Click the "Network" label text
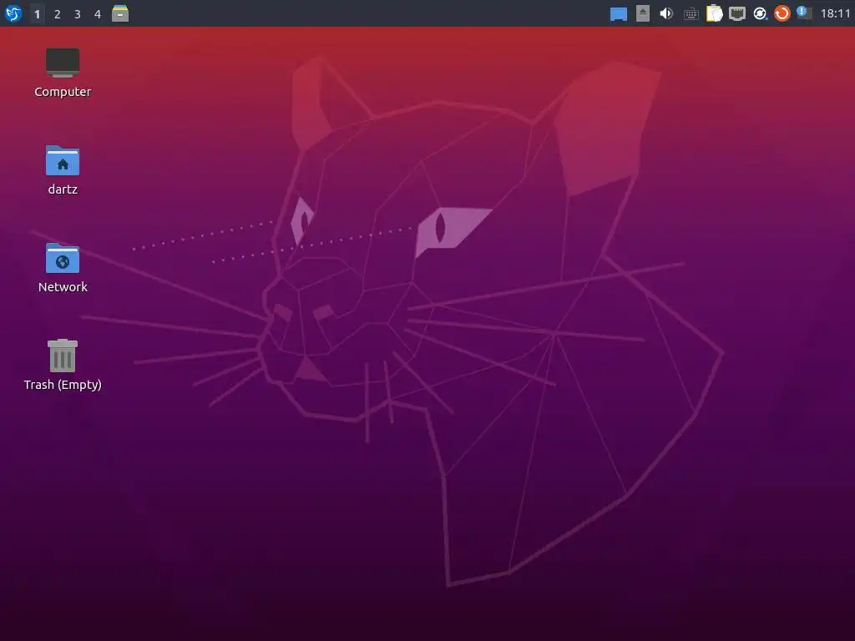This screenshot has height=641, width=855. [x=63, y=287]
